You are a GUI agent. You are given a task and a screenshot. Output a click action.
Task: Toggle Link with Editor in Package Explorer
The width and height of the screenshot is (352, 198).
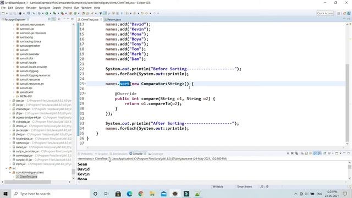(x=54, y=19)
